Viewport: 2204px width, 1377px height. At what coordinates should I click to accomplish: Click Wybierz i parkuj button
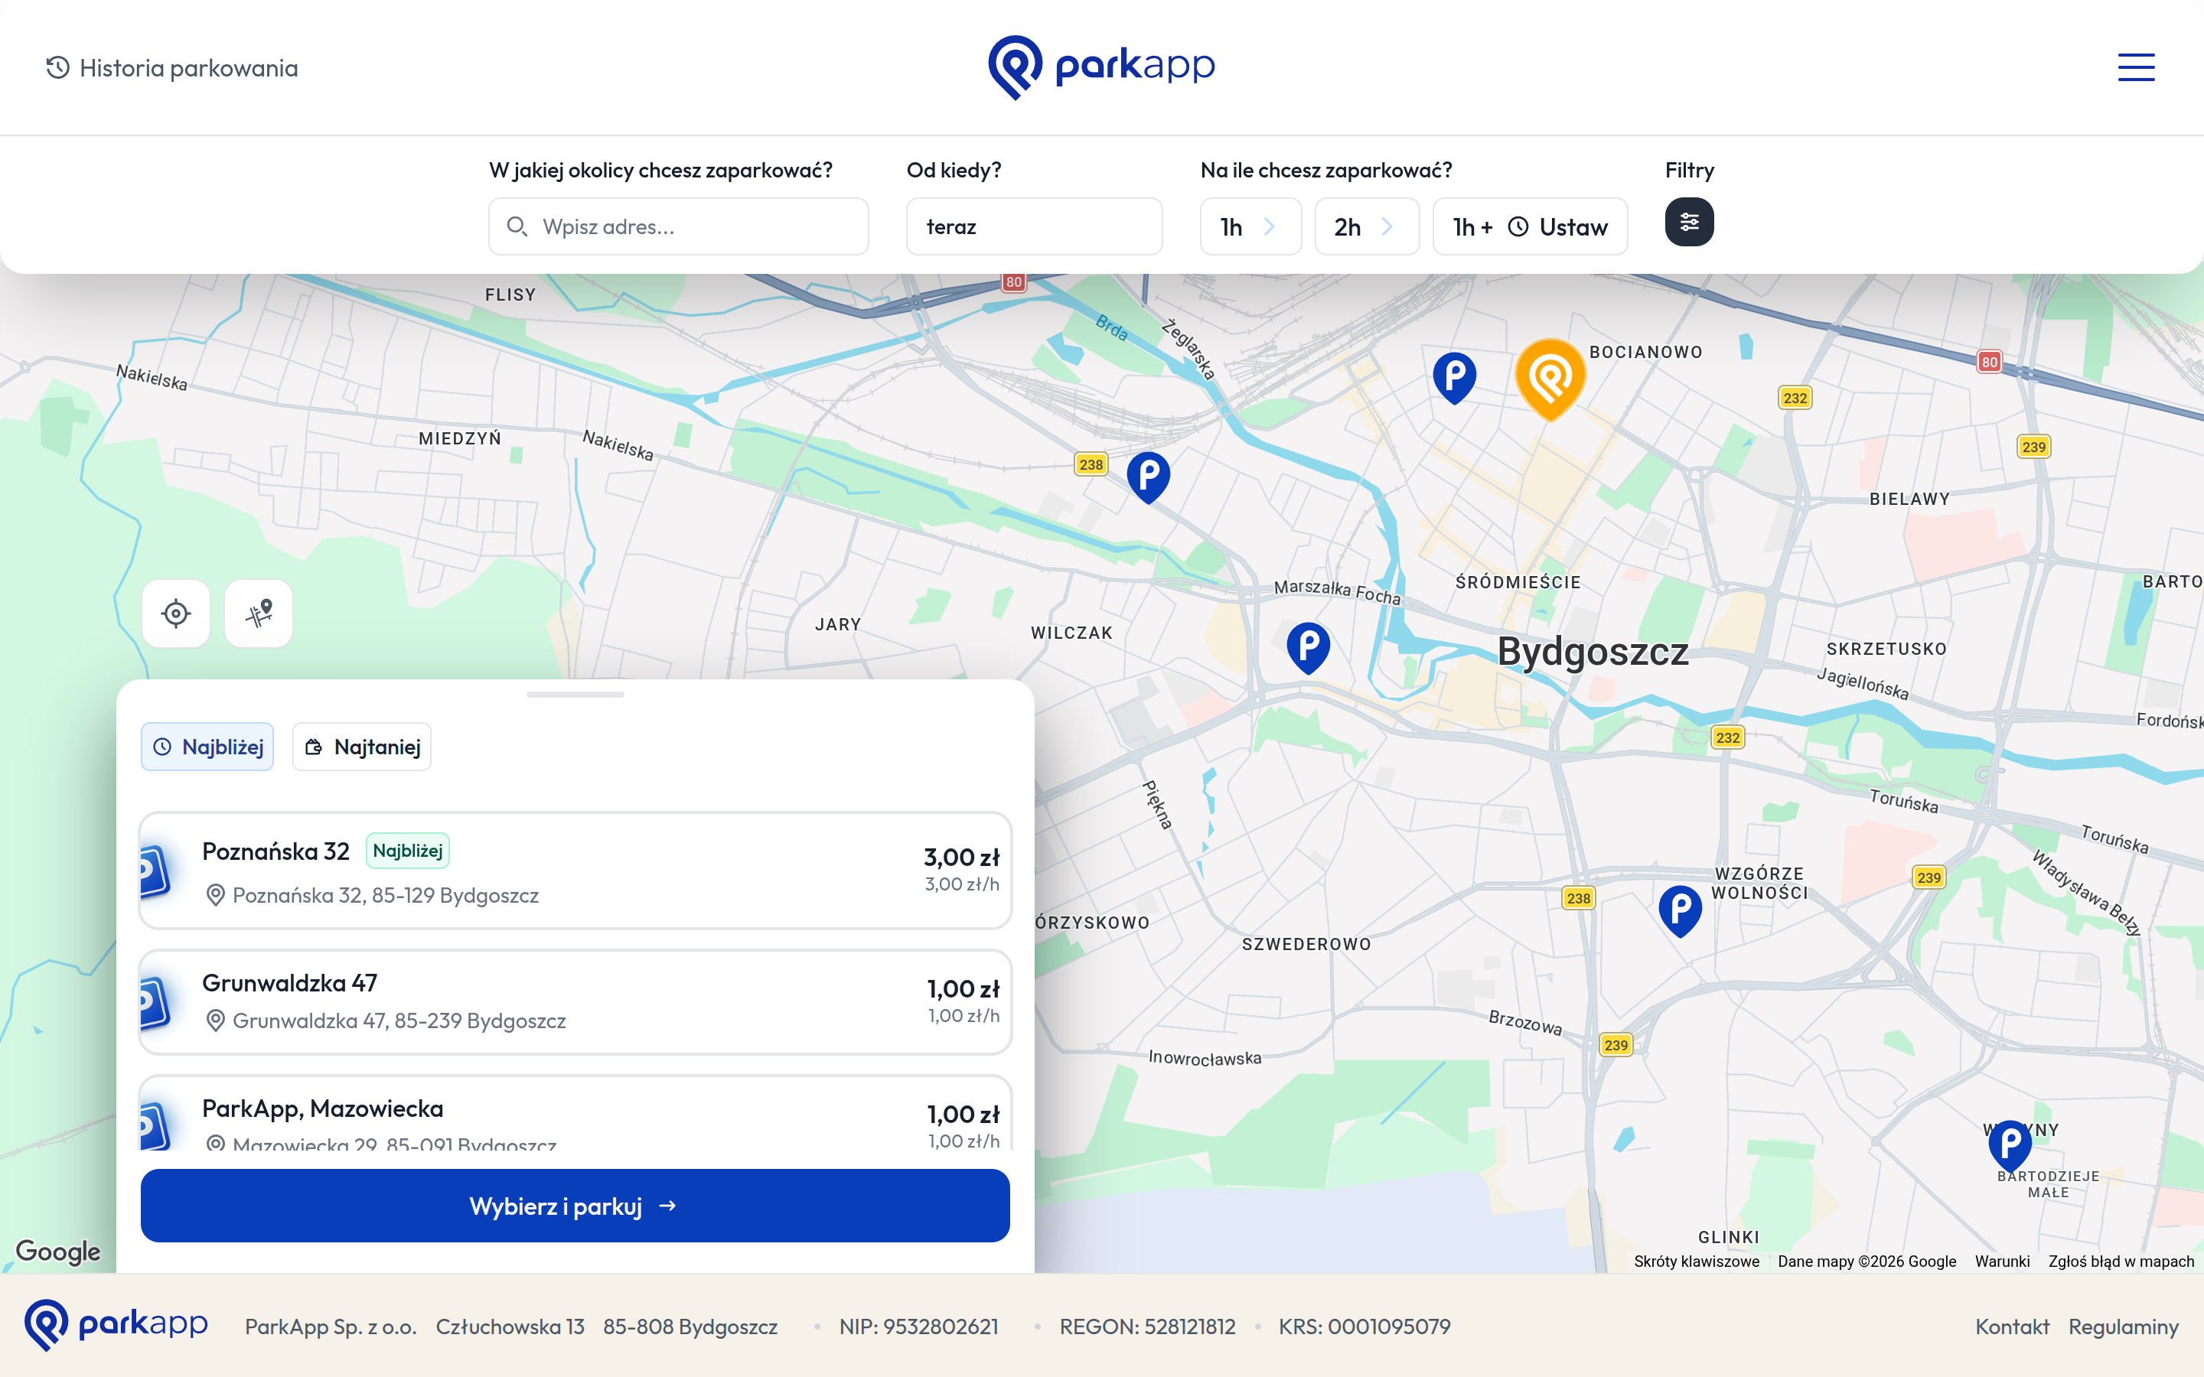pyautogui.click(x=575, y=1206)
